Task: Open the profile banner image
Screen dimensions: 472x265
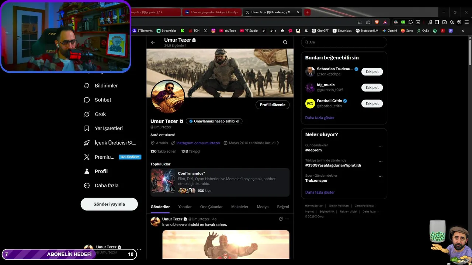Action: click(x=220, y=73)
